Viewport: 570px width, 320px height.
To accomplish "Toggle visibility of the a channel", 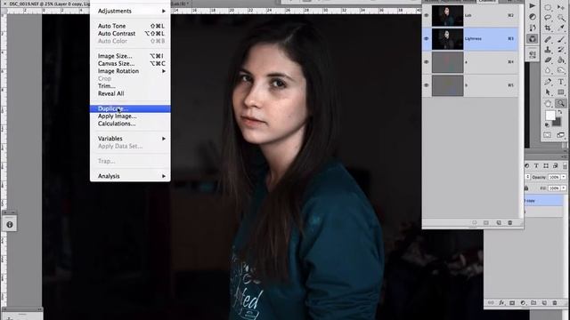I will pos(427,61).
